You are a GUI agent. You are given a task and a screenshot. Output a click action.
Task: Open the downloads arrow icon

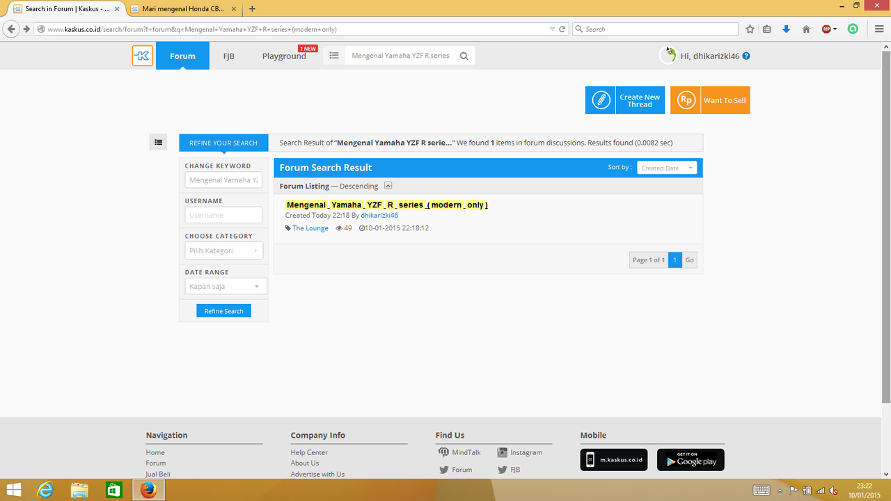pos(786,29)
